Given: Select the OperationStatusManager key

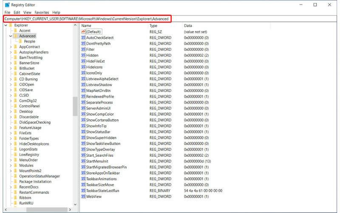Looking at the screenshot, I should coord(40,176).
